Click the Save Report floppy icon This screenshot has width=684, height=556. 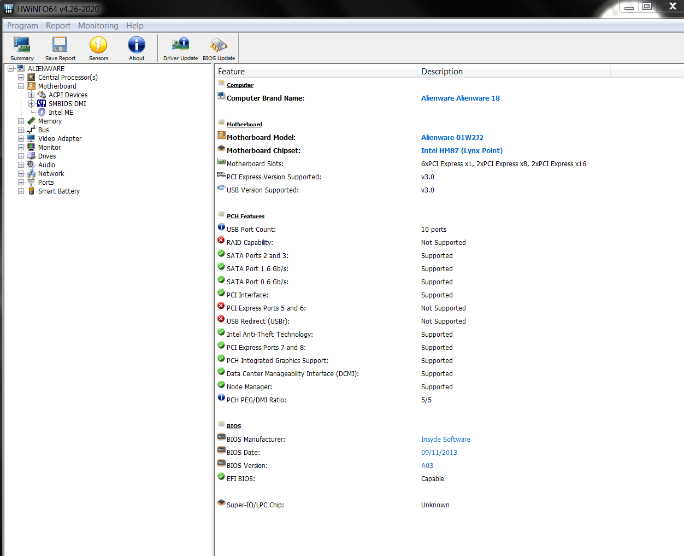pos(60,45)
